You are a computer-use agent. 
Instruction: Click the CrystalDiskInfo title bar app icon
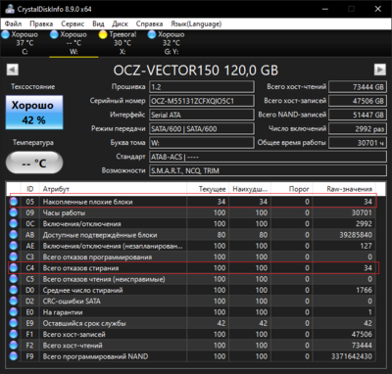click(x=10, y=9)
